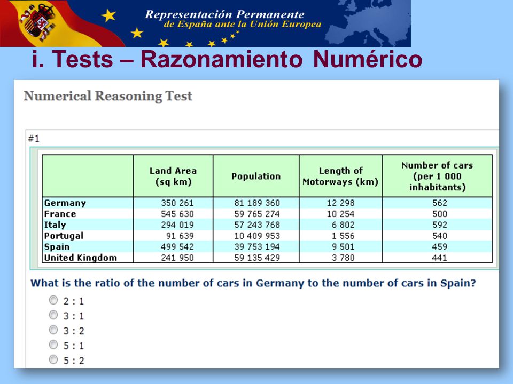Viewport: 513px width, 384px height.
Task: Click the 'Portugal' row label
Action: coord(64,236)
